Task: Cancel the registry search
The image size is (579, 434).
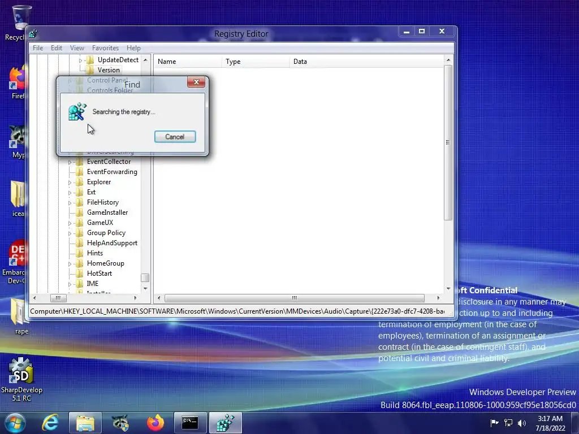Action: [175, 137]
